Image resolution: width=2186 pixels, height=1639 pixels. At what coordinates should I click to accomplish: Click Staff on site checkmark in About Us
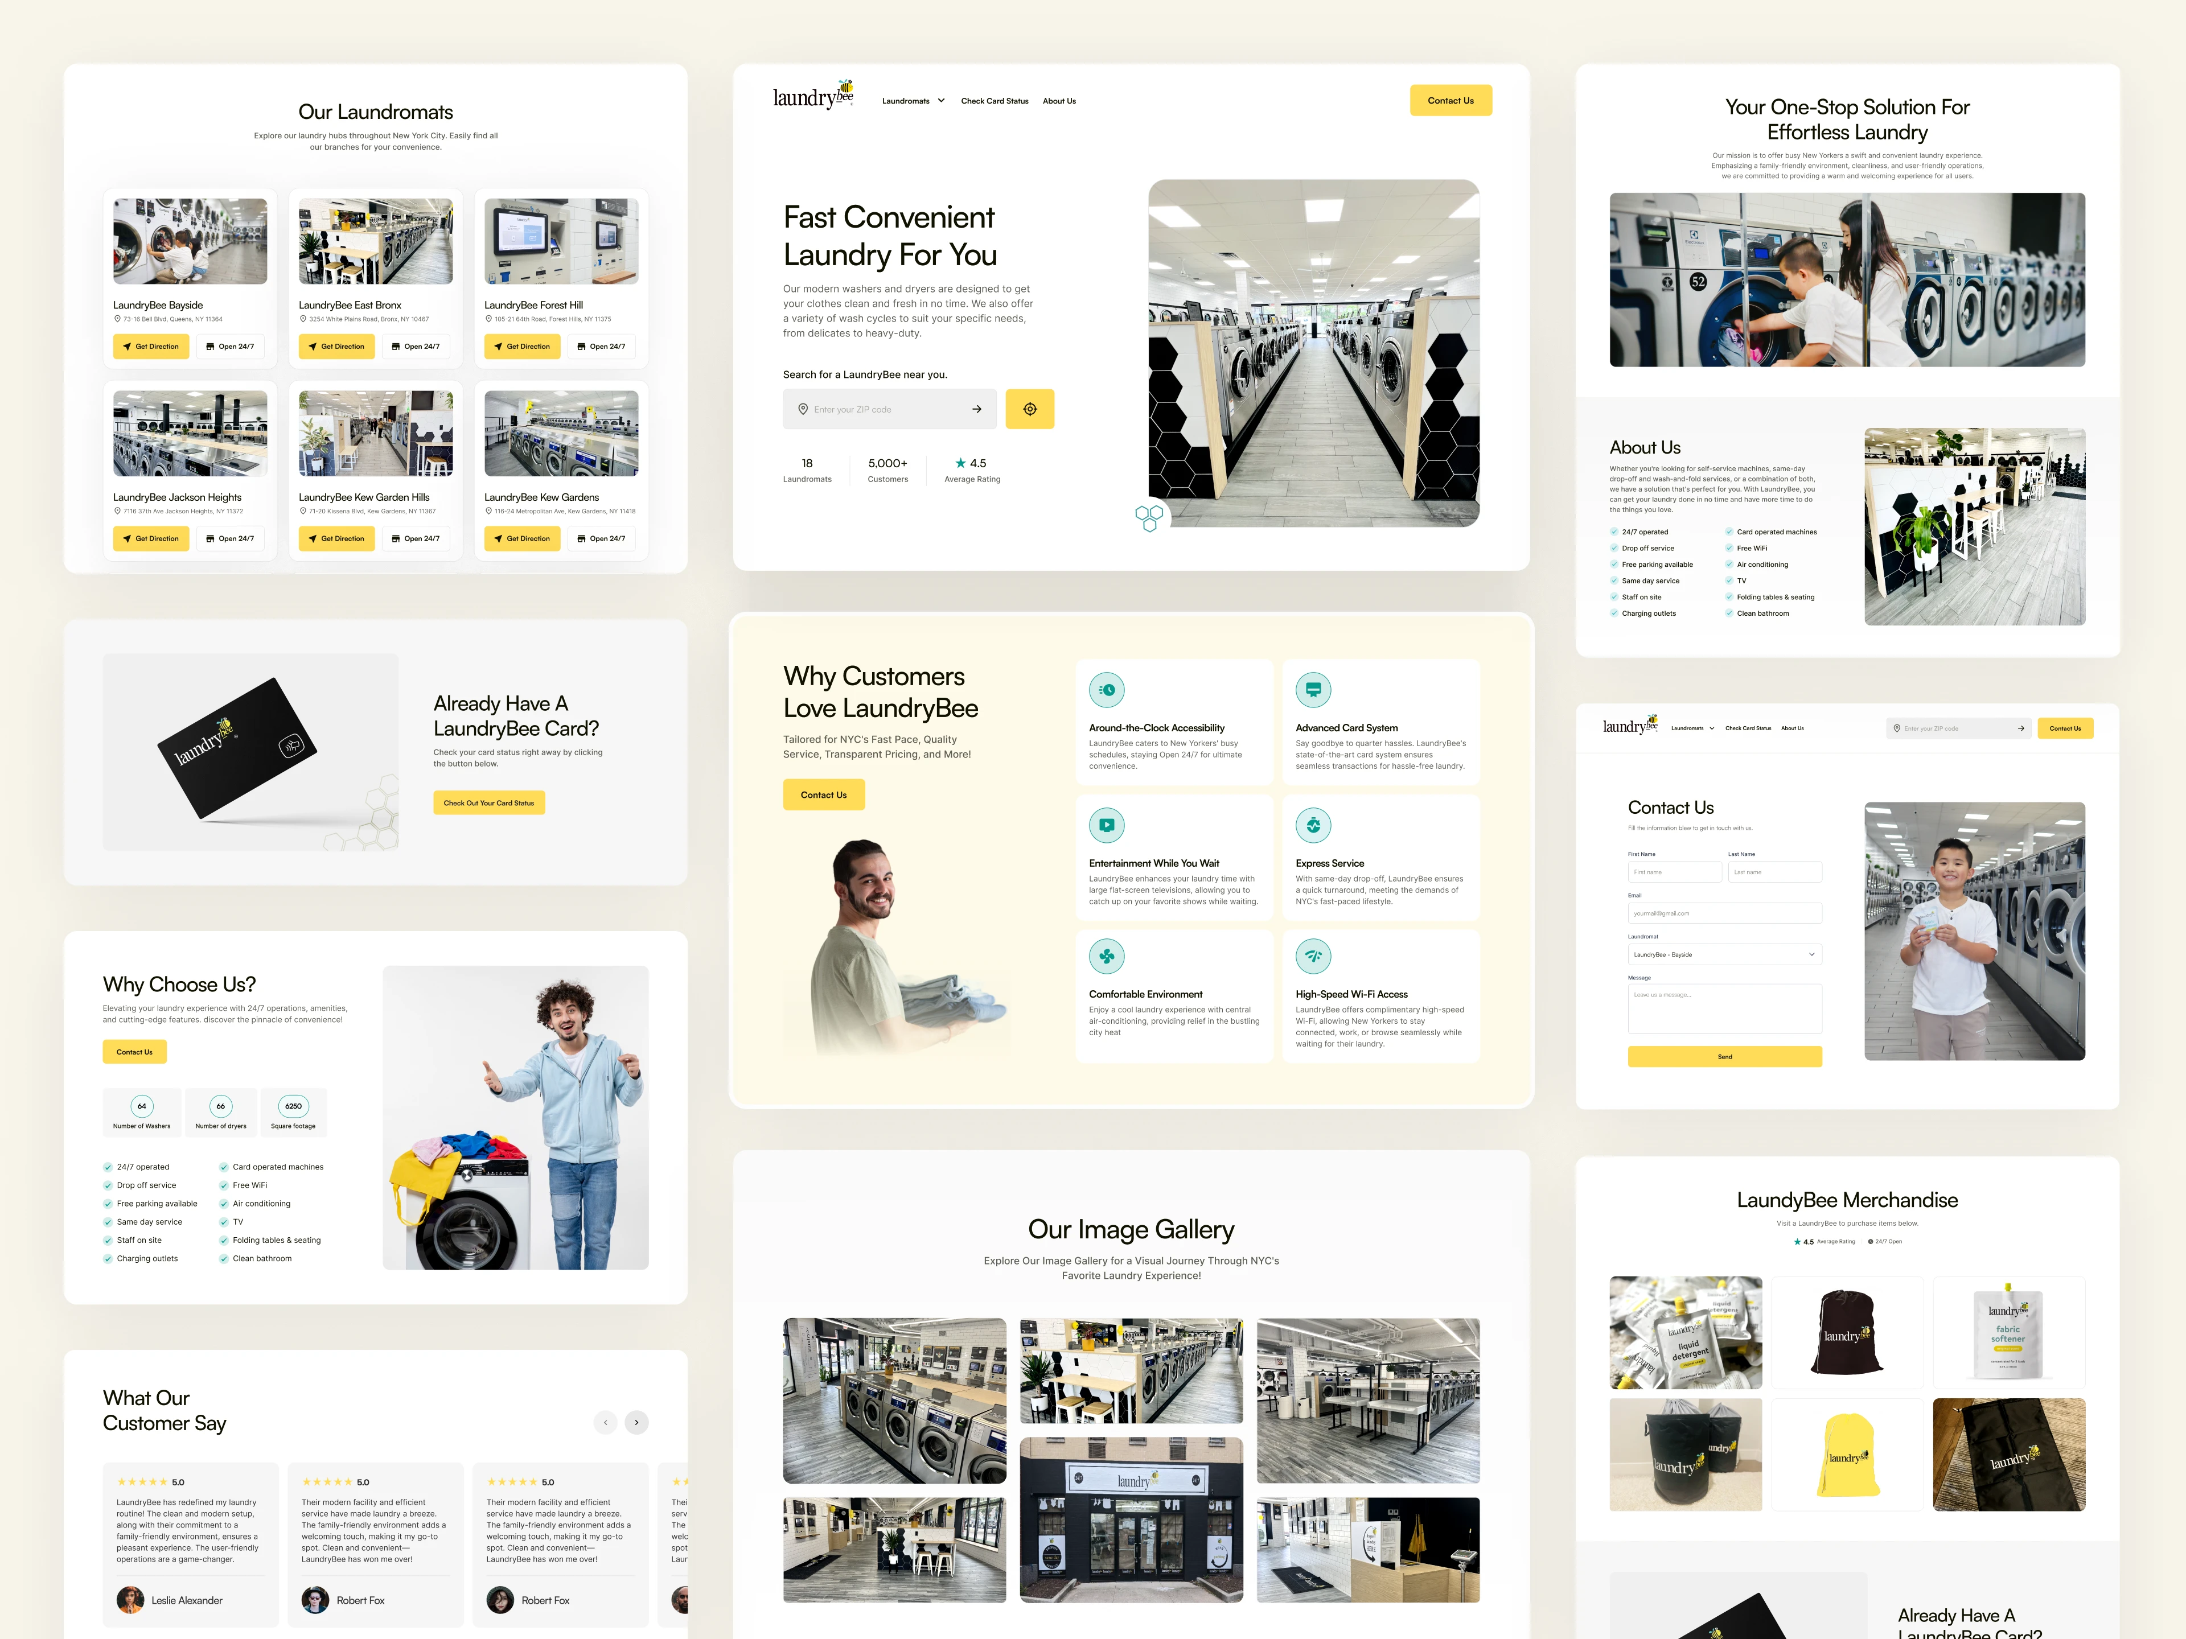tap(1614, 597)
